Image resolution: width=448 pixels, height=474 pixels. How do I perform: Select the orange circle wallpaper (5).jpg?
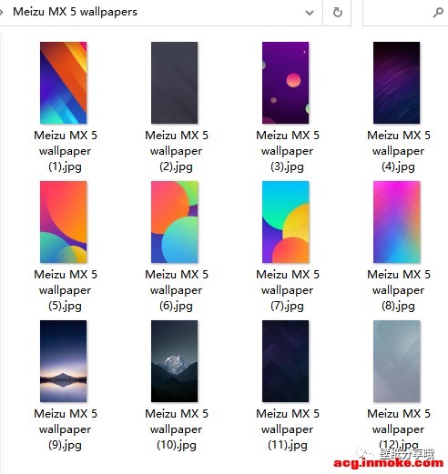[x=63, y=222]
